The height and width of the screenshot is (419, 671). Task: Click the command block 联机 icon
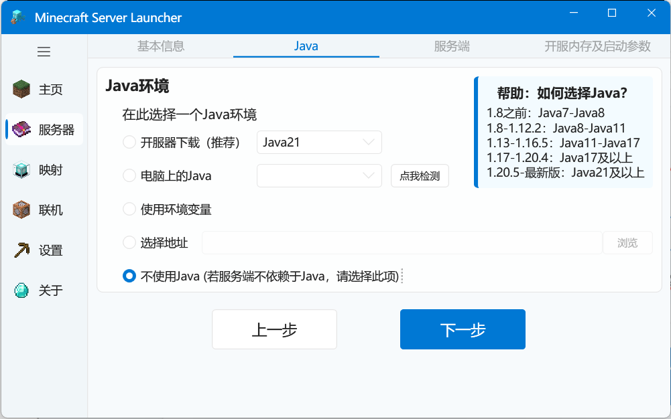(22, 209)
